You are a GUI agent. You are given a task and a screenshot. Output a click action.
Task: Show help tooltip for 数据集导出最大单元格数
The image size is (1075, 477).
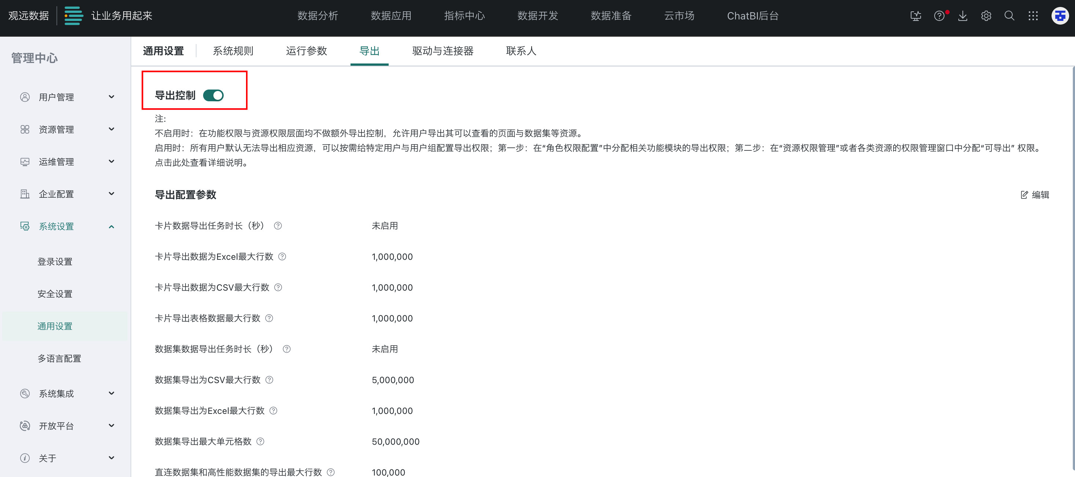click(260, 441)
